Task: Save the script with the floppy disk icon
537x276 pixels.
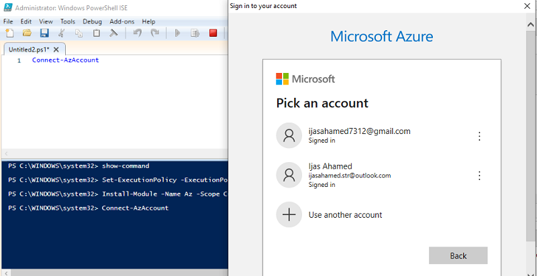Action: pos(44,33)
